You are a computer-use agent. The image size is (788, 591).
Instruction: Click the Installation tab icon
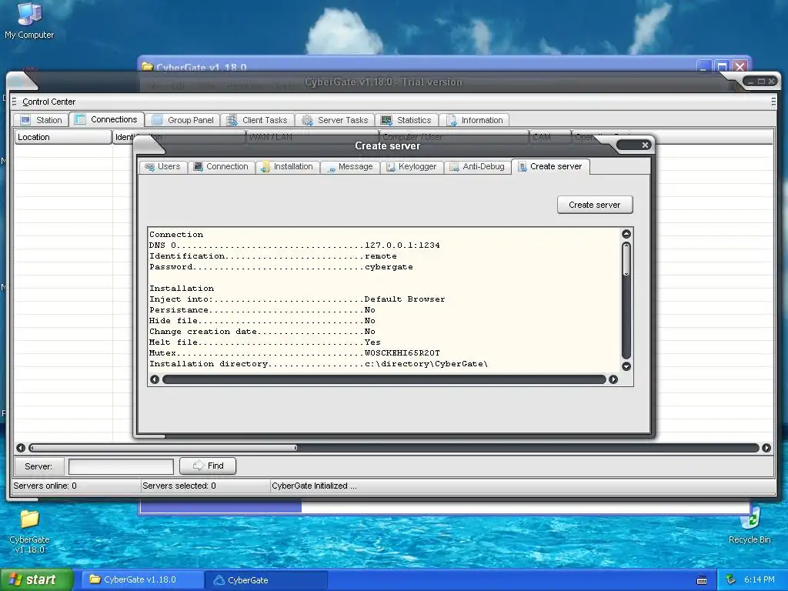(265, 167)
